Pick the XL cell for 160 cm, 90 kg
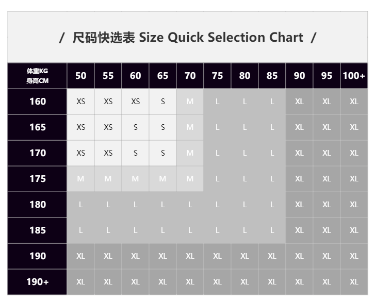The height and width of the screenshot is (302, 375). point(299,102)
